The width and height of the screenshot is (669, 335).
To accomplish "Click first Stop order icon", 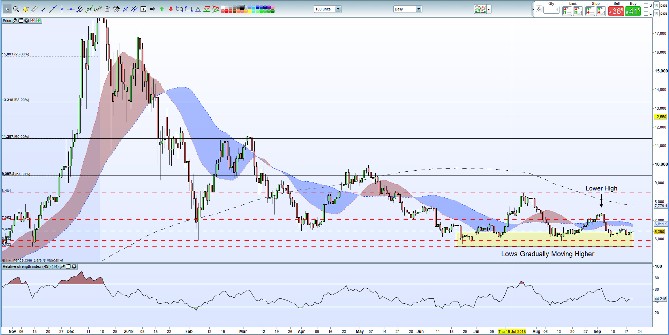I will 590,11.
